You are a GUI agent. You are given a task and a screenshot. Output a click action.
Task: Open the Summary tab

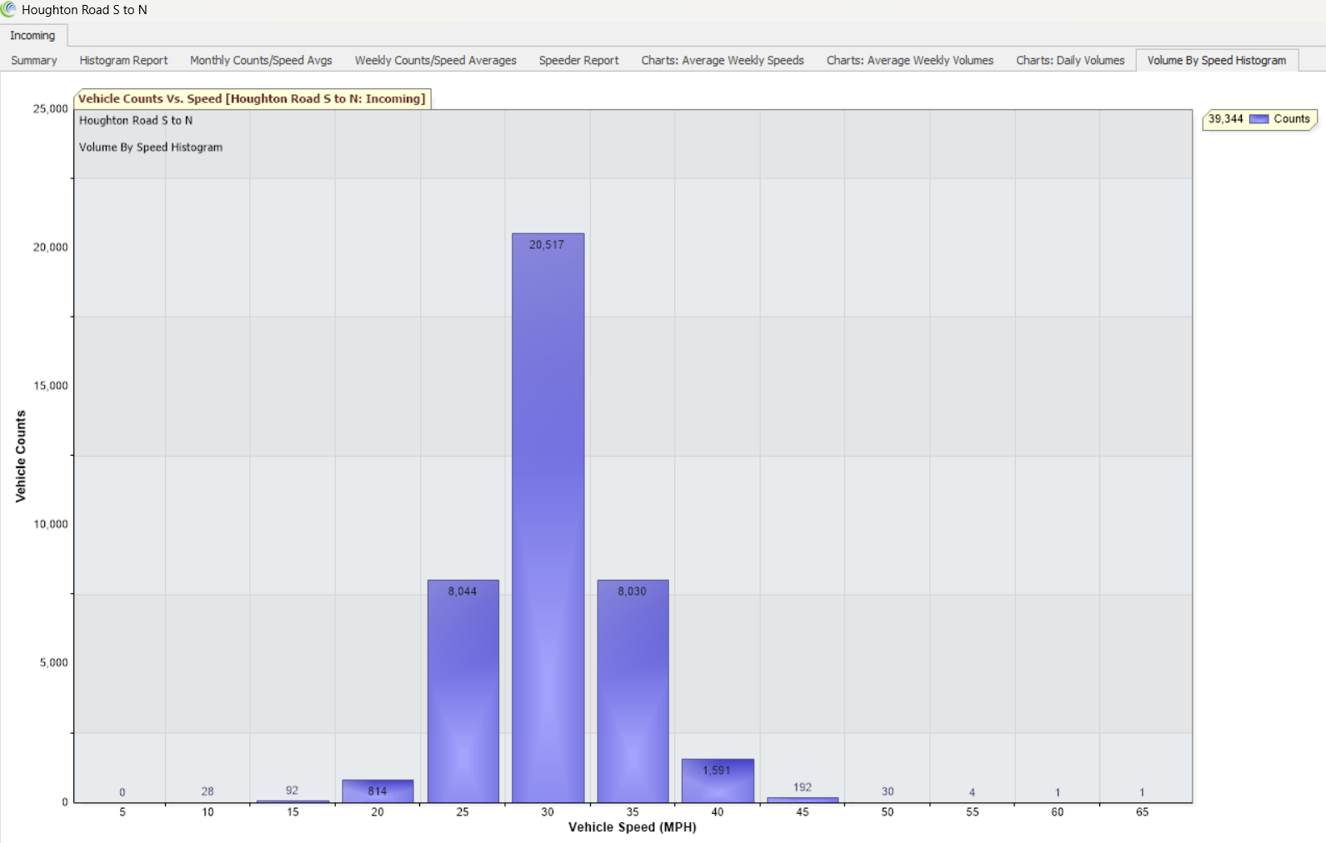click(34, 61)
